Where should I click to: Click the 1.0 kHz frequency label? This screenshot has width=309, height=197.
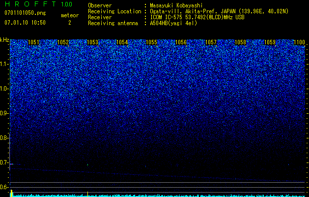click(4, 89)
